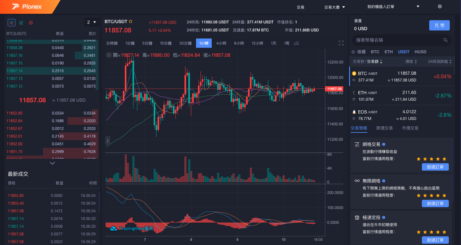The width and height of the screenshot is (461, 245).
Task: Switch to the BTC market tab
Action: (x=375, y=52)
